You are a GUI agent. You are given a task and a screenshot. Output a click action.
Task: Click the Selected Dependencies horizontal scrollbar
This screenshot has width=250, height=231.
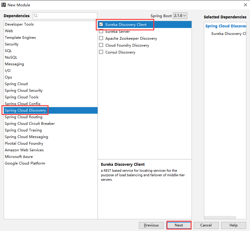(220, 217)
